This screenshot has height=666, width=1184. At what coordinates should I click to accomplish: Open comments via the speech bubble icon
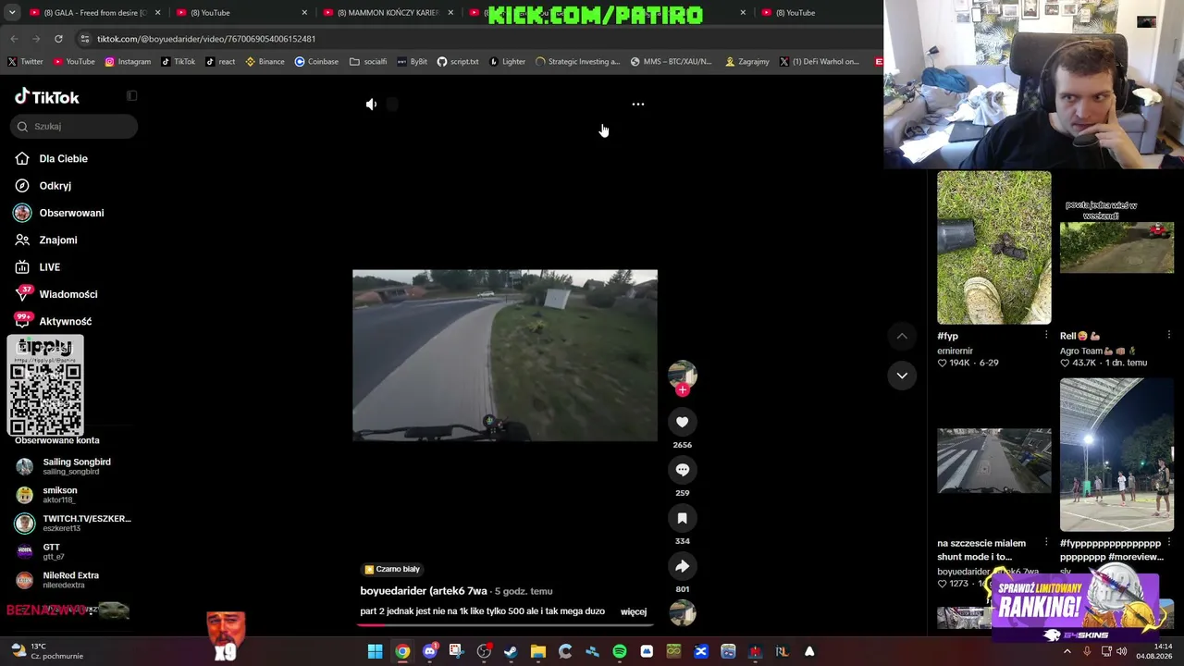(683, 470)
